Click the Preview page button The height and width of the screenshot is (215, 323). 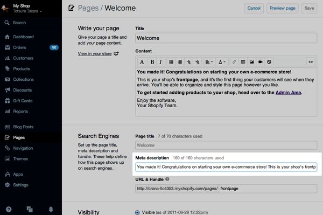pos(283,8)
